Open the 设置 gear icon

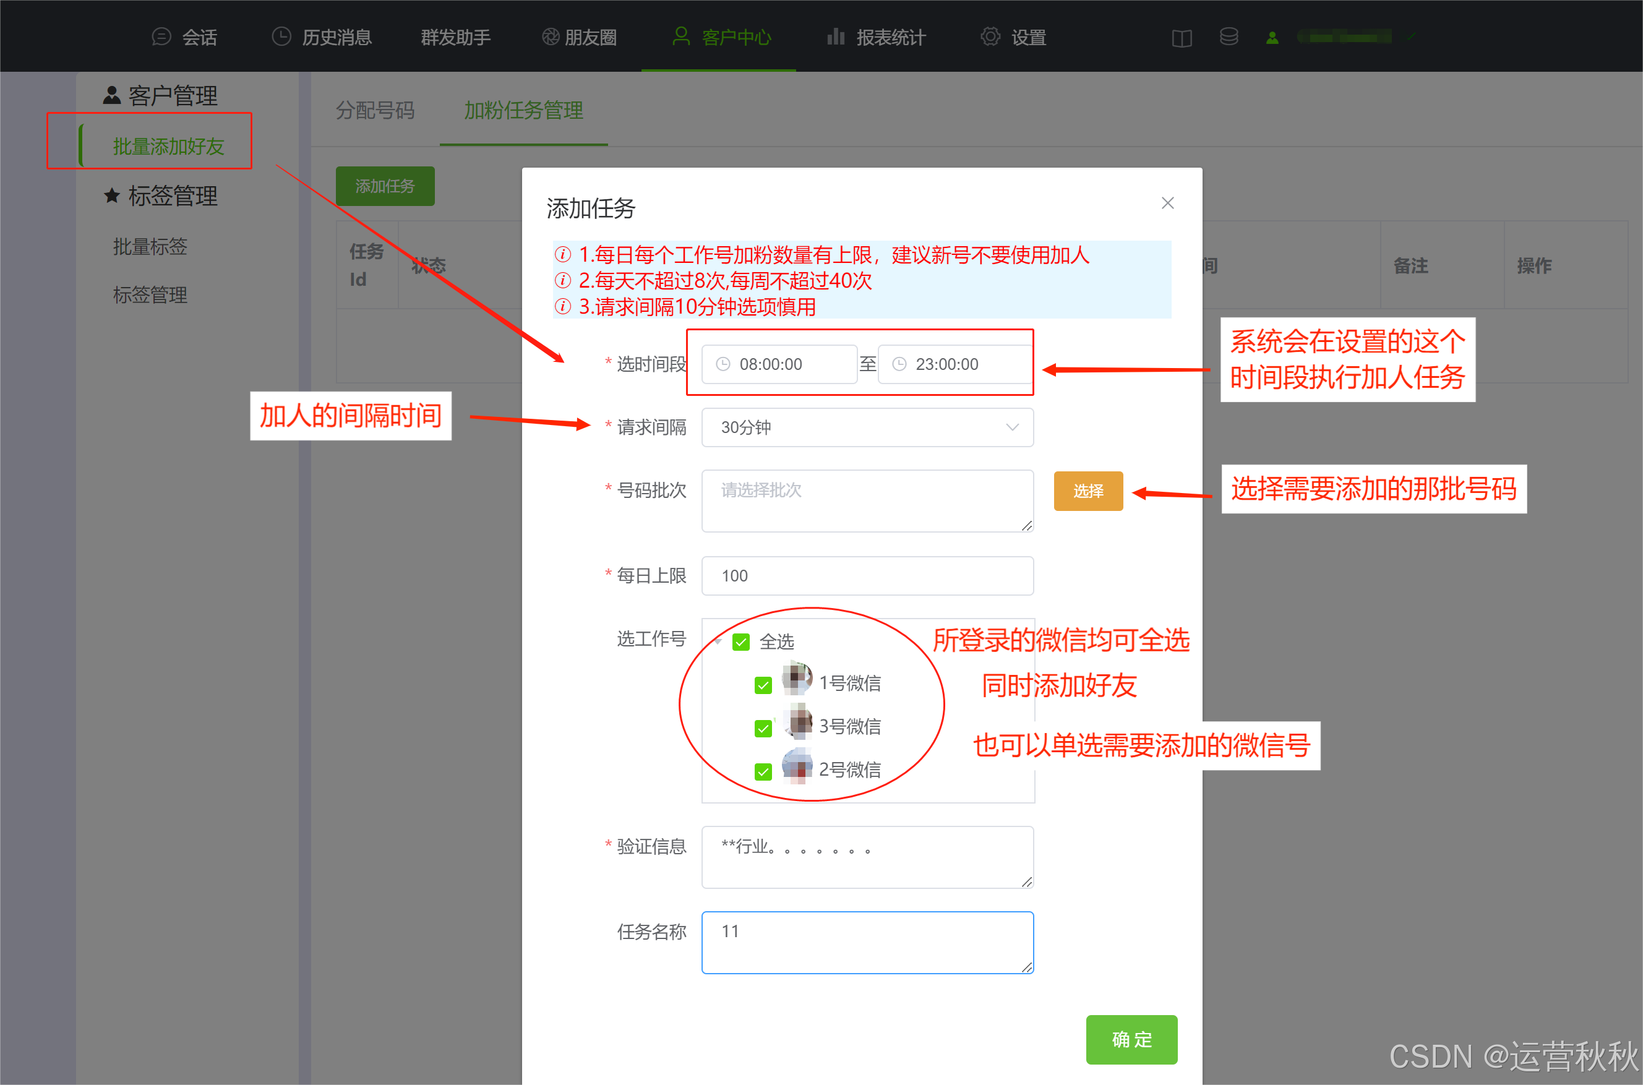990,36
